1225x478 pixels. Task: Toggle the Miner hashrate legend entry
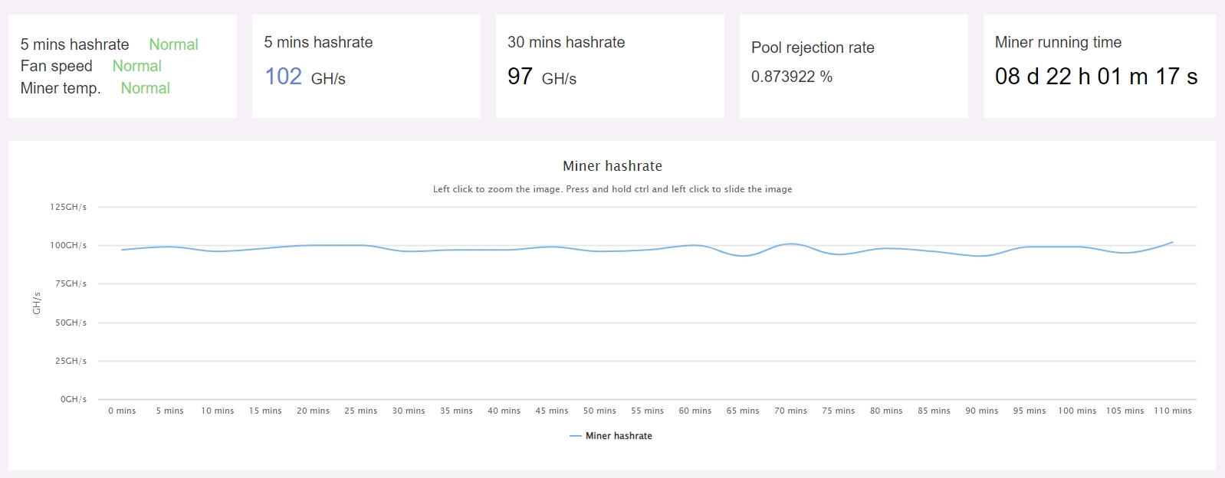click(618, 436)
